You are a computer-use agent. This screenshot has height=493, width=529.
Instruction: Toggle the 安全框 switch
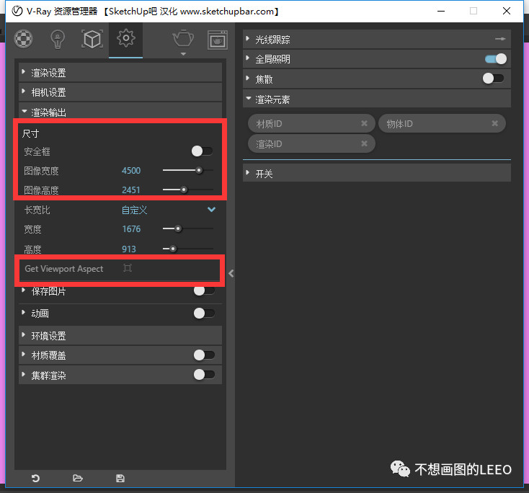tap(202, 151)
